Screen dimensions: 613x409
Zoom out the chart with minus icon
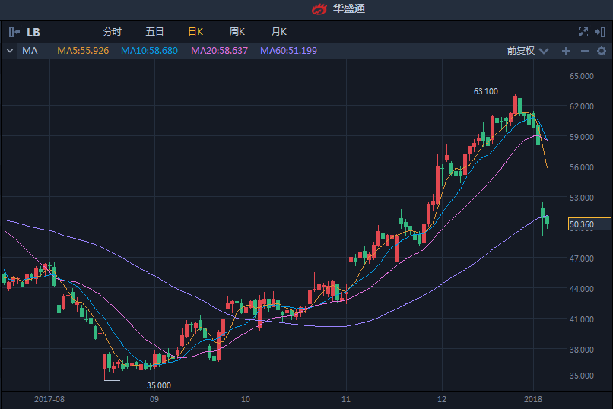[584, 51]
